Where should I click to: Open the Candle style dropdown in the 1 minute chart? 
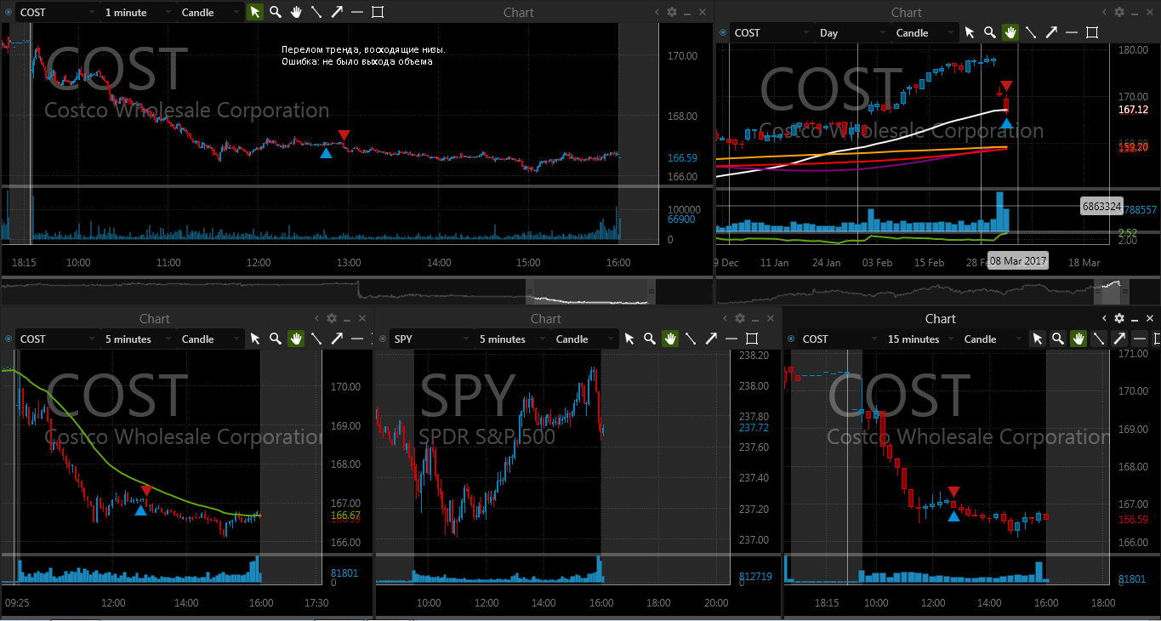click(211, 12)
